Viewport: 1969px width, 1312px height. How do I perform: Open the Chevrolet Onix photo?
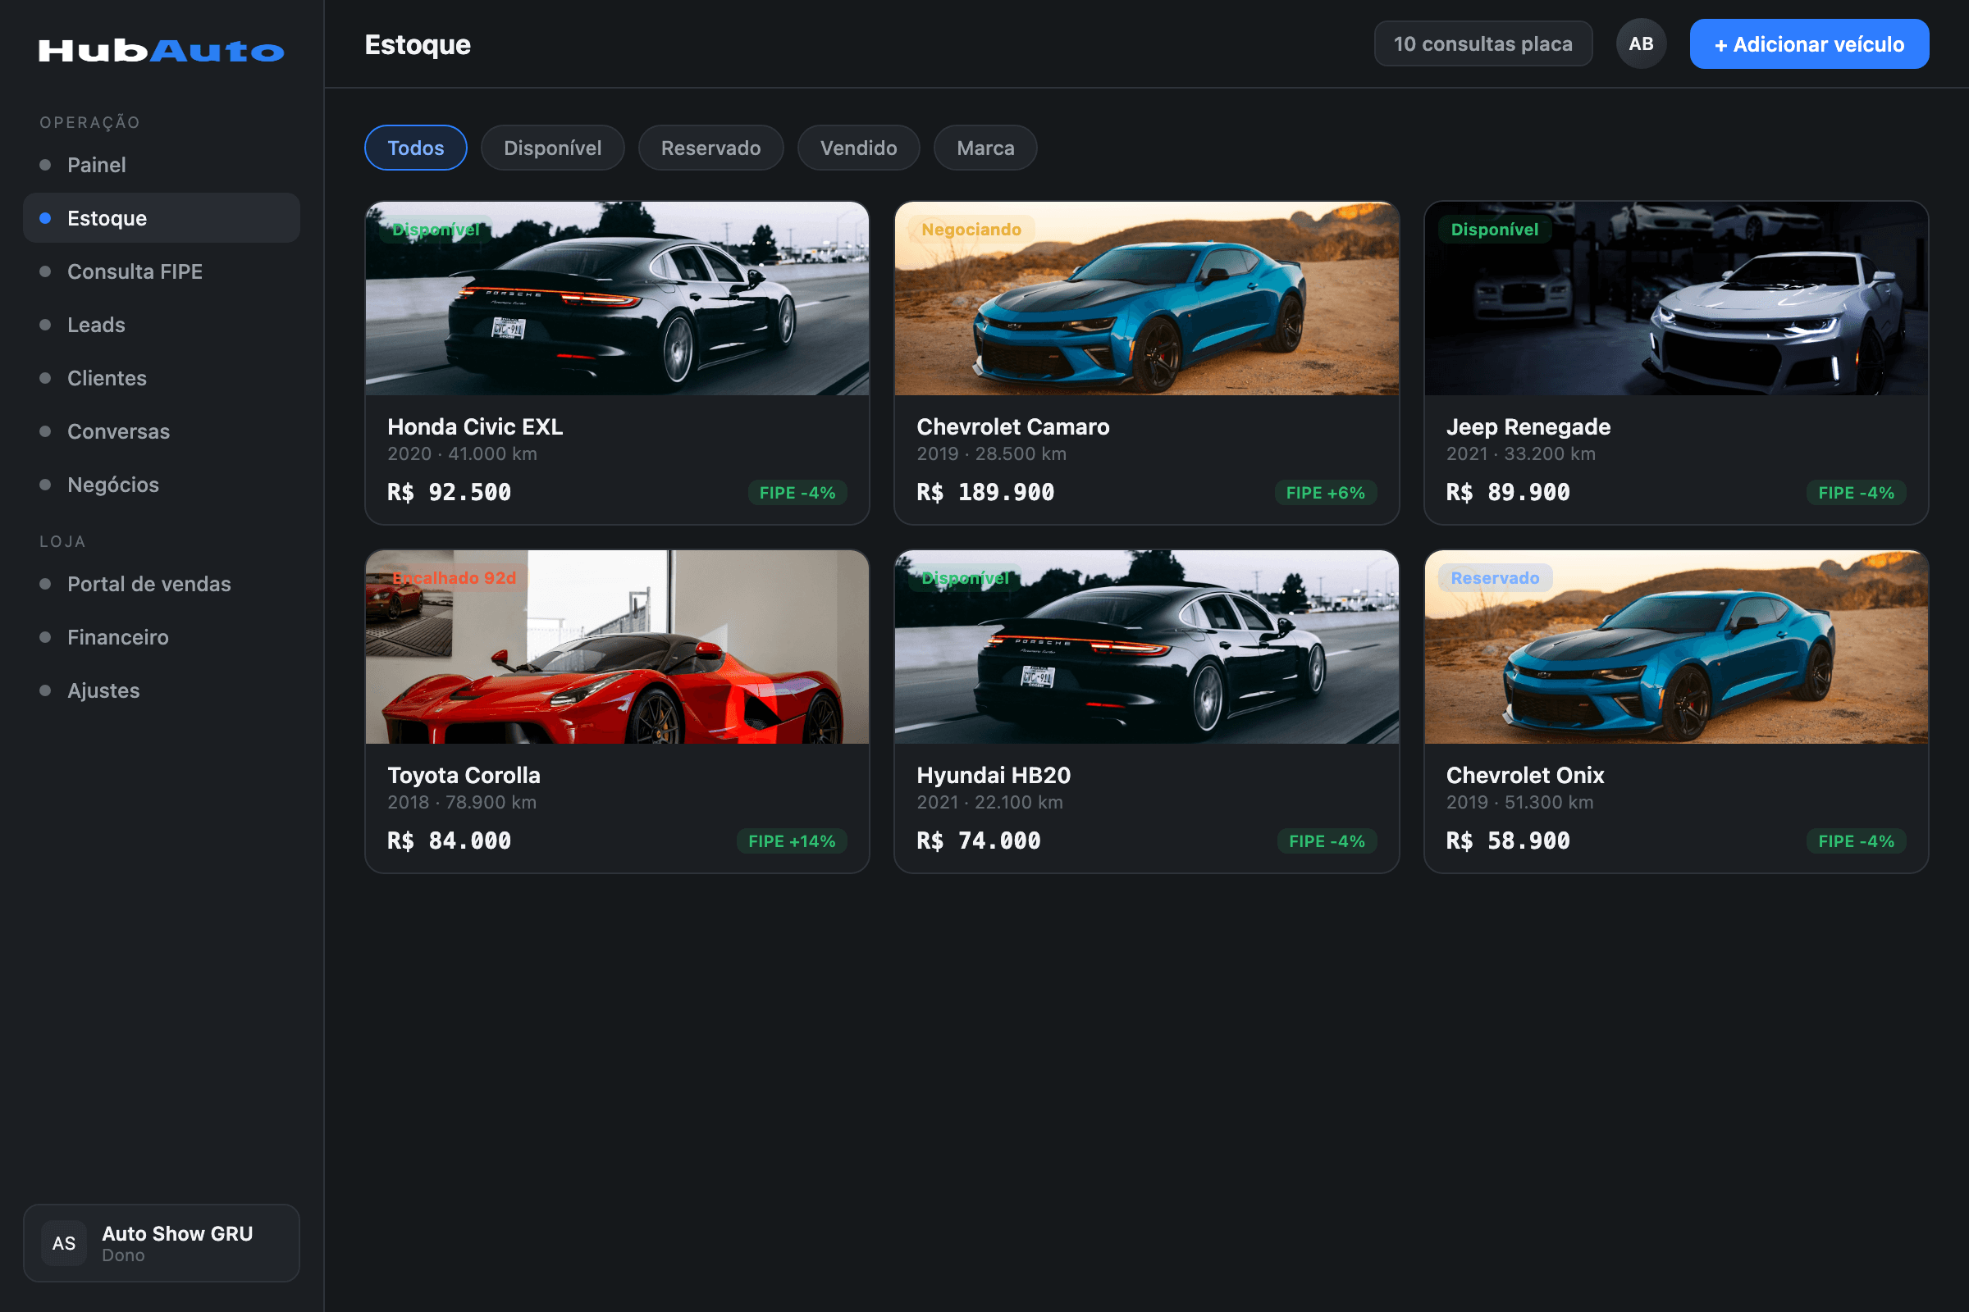1676,647
